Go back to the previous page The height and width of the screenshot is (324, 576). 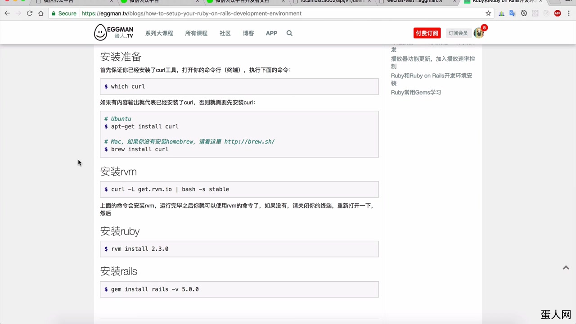click(x=7, y=13)
